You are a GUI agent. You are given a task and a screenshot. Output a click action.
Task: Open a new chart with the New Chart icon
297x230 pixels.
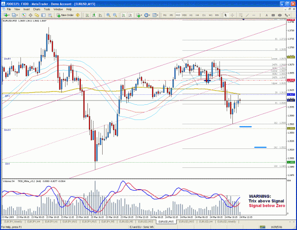(x=6, y=15)
